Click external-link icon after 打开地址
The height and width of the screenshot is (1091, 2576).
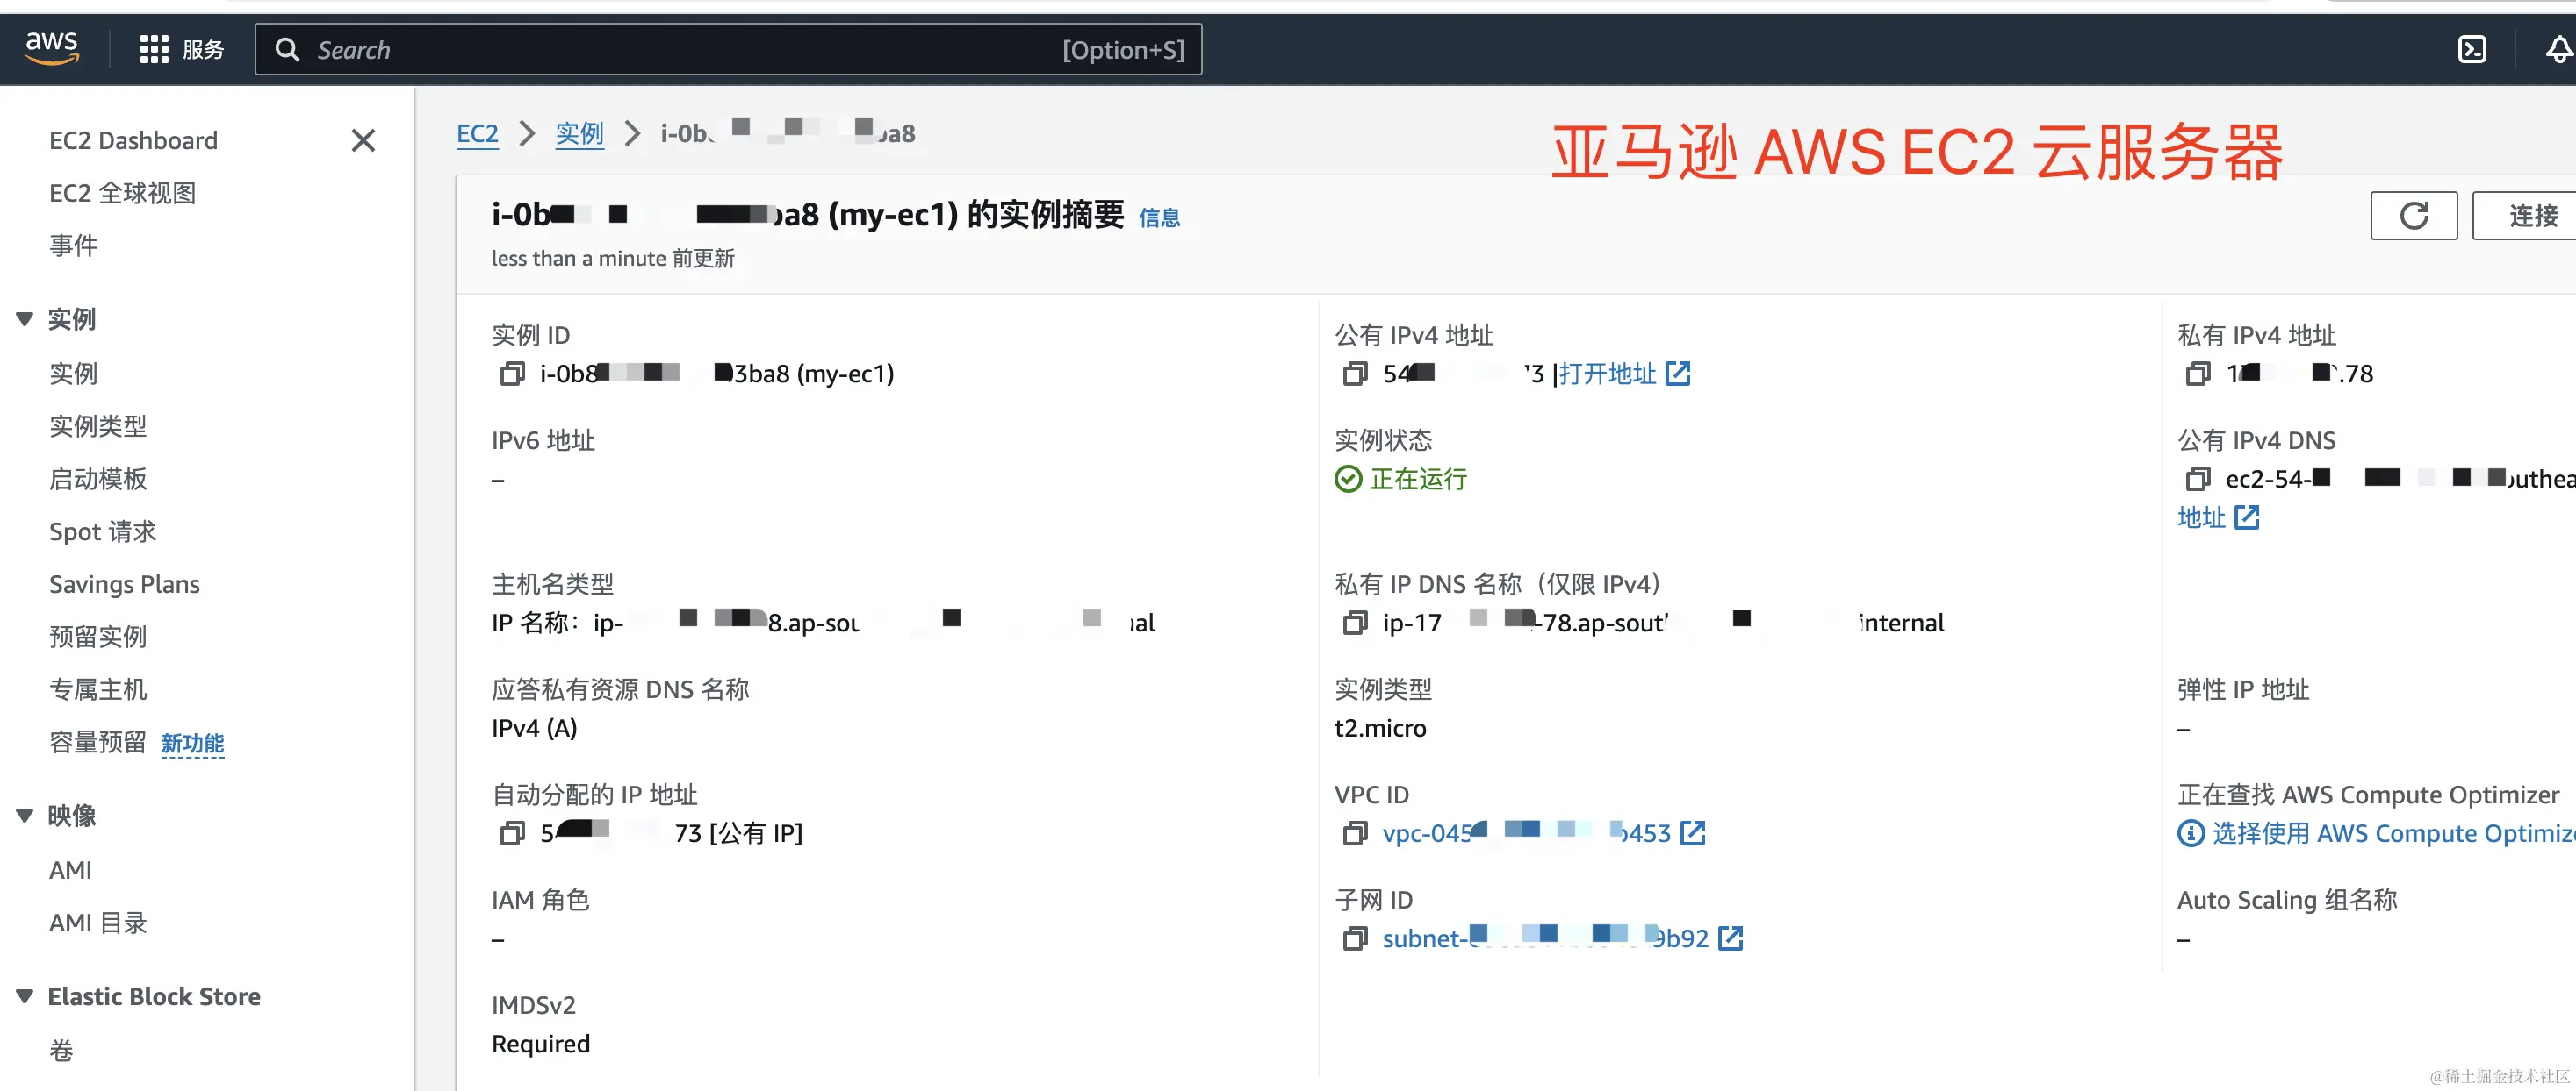[x=1678, y=374]
